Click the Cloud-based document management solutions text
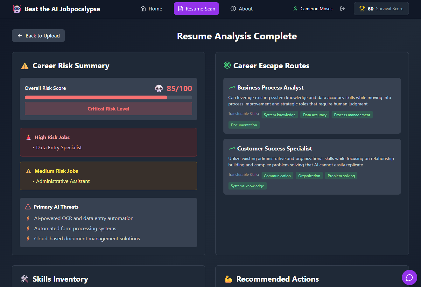Screen dimensions: 421x287 click(x=87, y=239)
